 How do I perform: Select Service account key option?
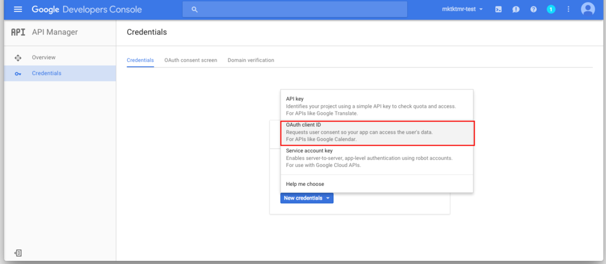pyautogui.click(x=377, y=157)
